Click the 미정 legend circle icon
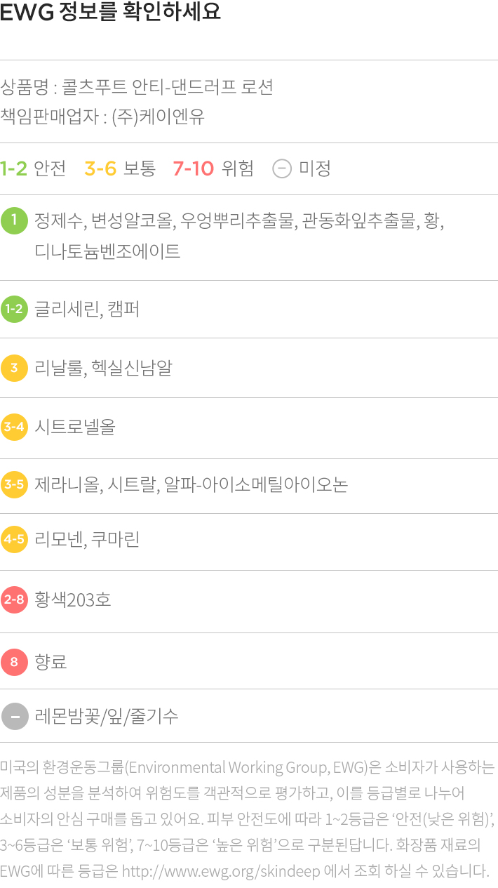This screenshot has height=888, width=498. [281, 168]
